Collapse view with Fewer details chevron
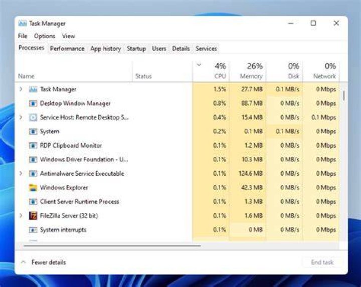The width and height of the screenshot is (361, 287). [23, 262]
